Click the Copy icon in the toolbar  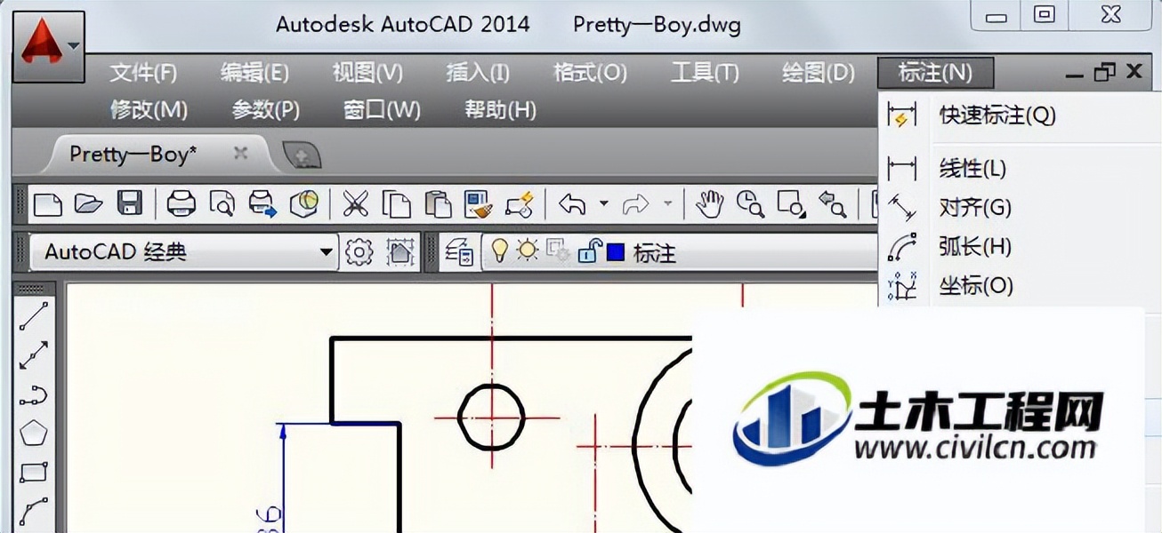coord(396,204)
